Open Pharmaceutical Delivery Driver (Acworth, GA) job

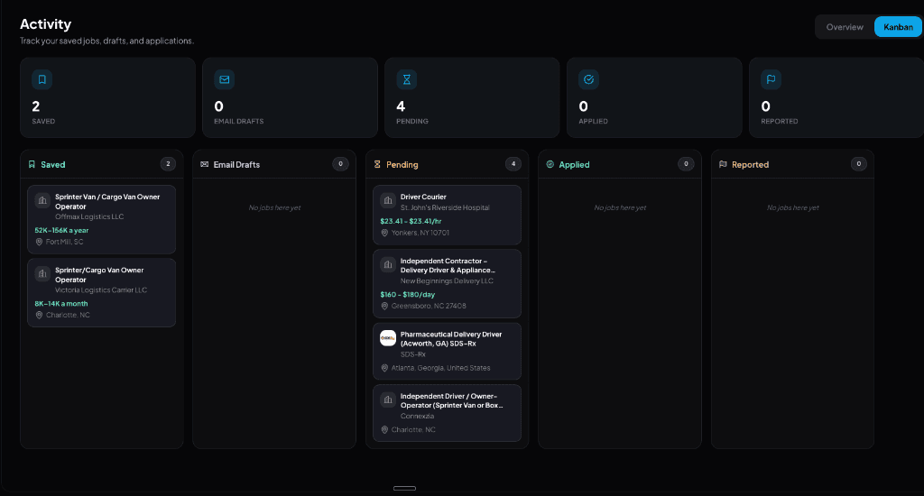(x=451, y=339)
